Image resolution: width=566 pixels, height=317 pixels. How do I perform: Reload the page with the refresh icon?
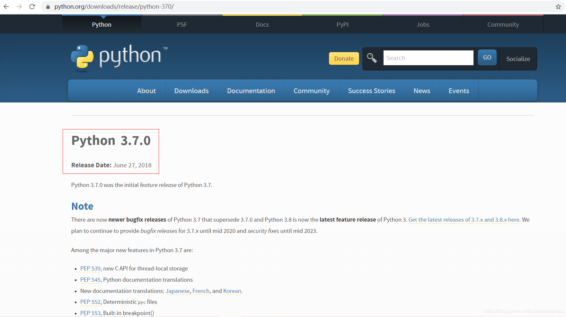(32, 6)
